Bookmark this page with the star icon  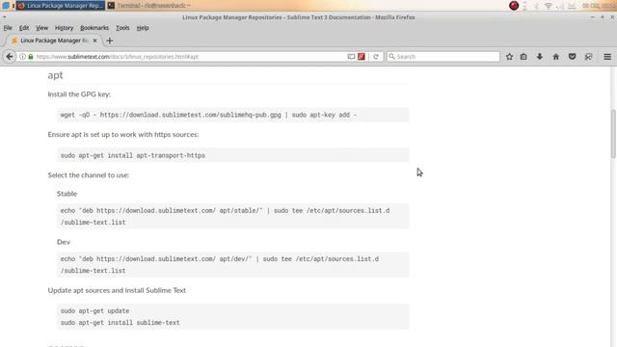509,57
